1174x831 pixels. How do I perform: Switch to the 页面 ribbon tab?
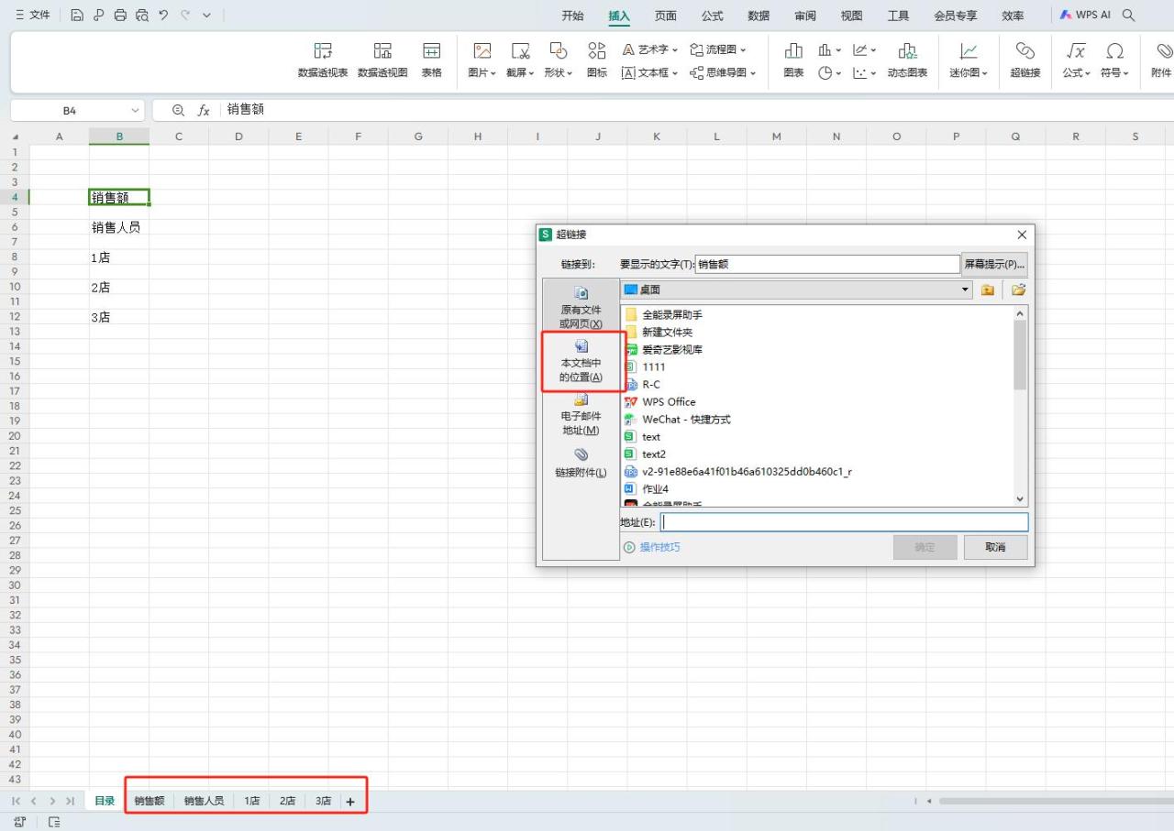coord(666,16)
